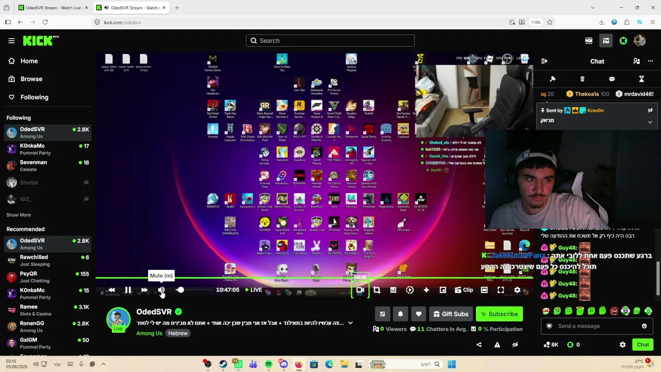Enter fullscreen on the video player

(500, 290)
